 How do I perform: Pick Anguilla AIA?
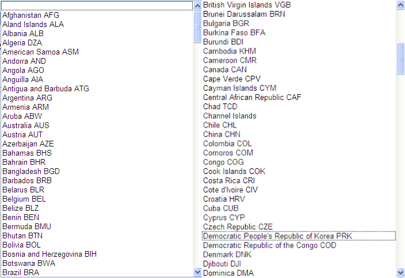point(23,80)
